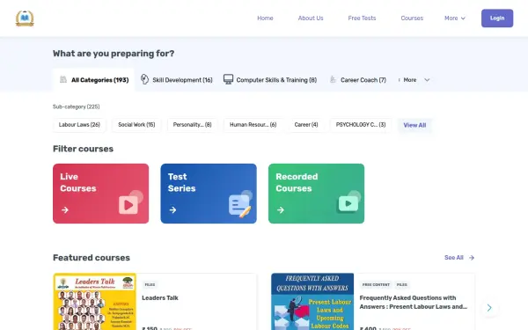Click the site logo in the header
Viewport: 528px width, 330px height.
[x=25, y=18]
